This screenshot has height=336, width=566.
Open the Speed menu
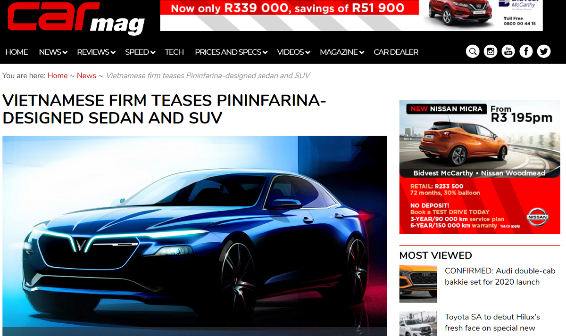click(140, 52)
